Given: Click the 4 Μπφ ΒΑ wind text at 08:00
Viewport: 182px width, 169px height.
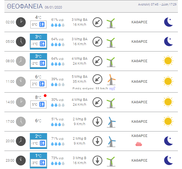Looking at the screenshot, I should click(x=80, y=58).
